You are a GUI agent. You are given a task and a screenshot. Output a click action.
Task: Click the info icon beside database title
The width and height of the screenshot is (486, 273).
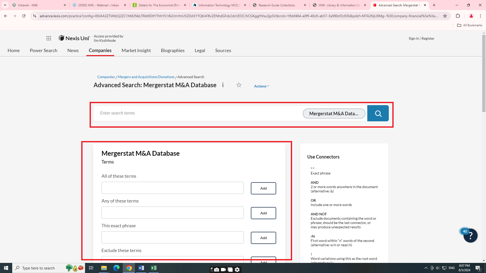[x=223, y=85]
